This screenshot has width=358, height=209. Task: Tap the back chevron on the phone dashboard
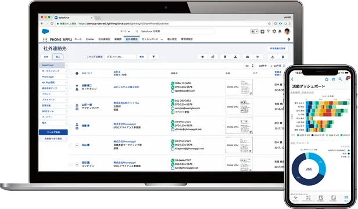coord(292,79)
